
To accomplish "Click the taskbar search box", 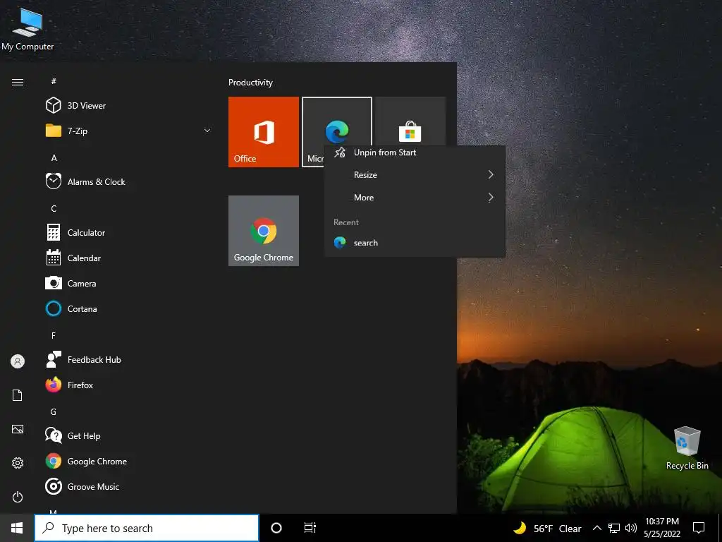I will (x=147, y=528).
